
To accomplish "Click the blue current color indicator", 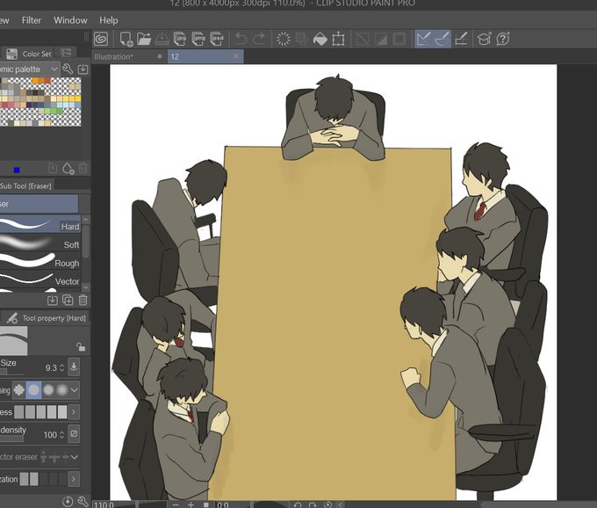I will click(x=17, y=170).
